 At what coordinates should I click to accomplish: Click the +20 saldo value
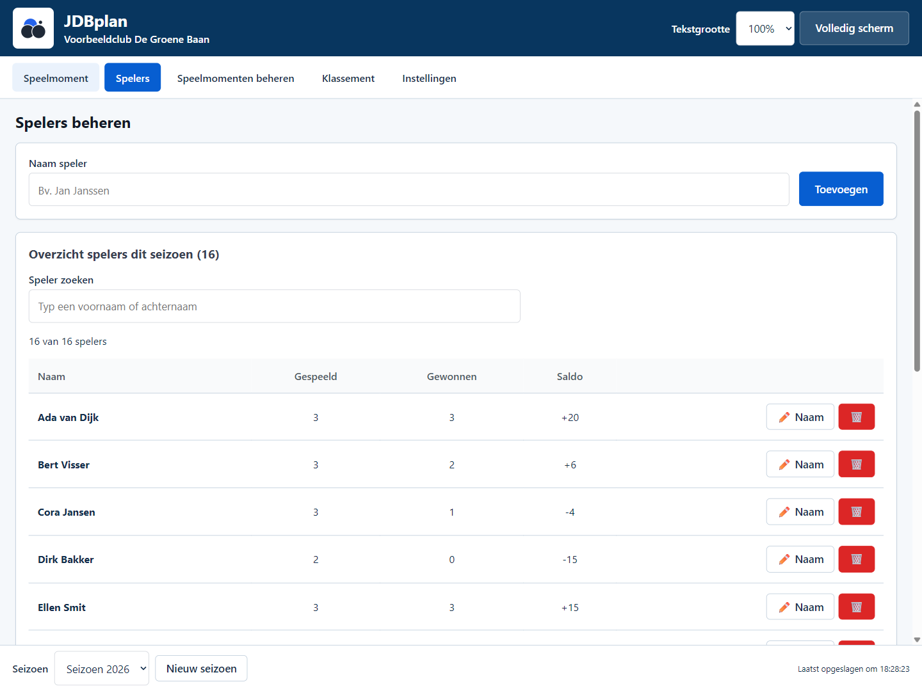(570, 417)
